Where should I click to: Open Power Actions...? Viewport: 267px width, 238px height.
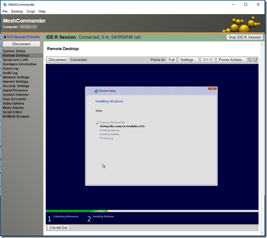click(232, 60)
